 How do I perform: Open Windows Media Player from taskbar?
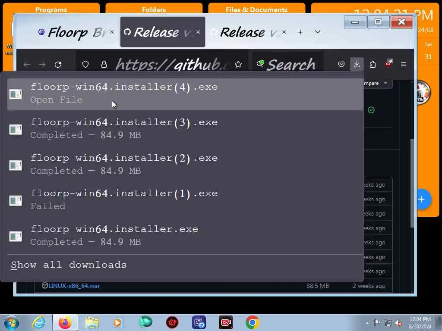coord(118,322)
